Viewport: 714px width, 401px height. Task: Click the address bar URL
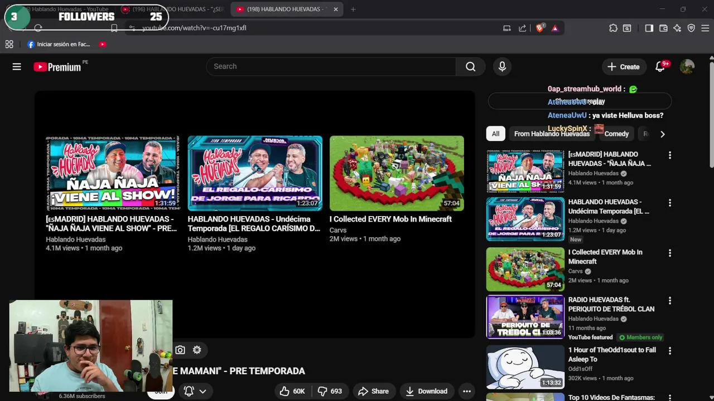click(x=194, y=28)
